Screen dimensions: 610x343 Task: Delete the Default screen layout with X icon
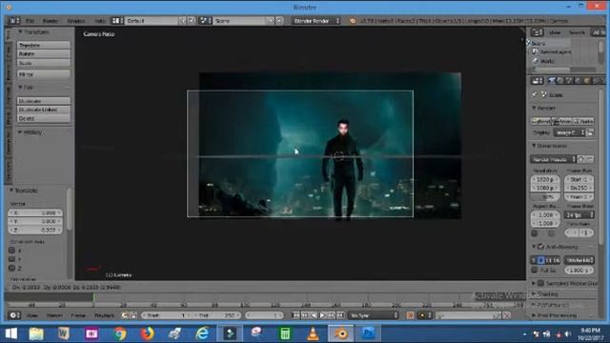point(192,21)
